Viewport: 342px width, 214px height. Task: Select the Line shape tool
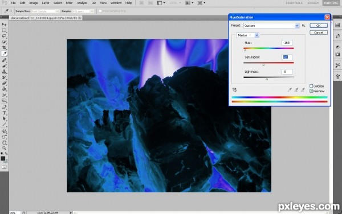coord(4,124)
